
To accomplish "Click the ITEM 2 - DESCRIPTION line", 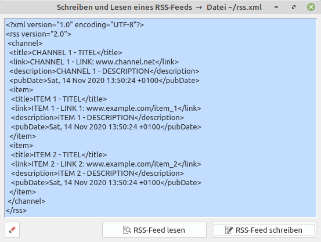I will point(98,174).
